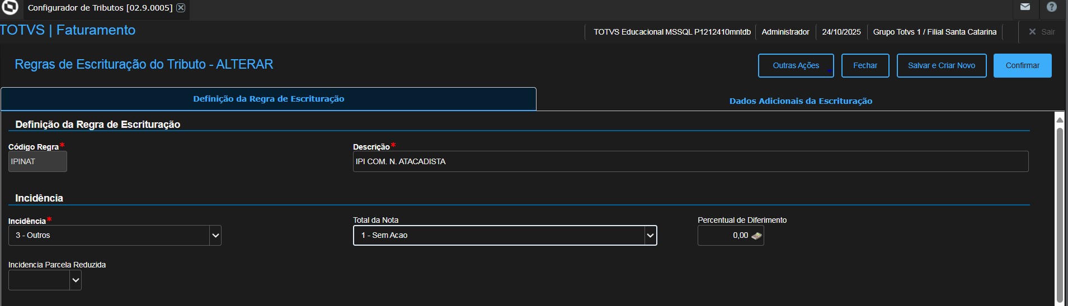The height and width of the screenshot is (306, 1068).
Task: Open the Outras Ações menu
Action: click(796, 65)
